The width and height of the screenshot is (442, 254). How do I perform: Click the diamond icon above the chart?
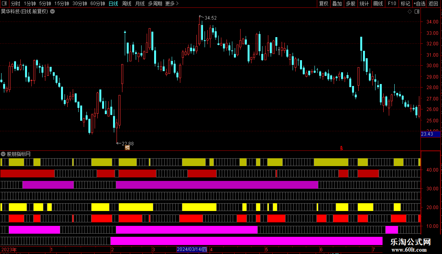(410, 12)
